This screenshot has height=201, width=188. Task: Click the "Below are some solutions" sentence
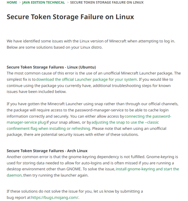pyautogui.click(x=55, y=47)
